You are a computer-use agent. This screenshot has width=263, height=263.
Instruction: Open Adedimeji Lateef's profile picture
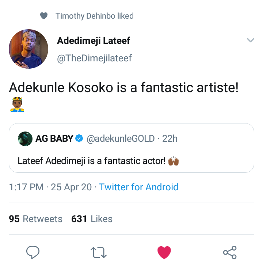pos(28,49)
